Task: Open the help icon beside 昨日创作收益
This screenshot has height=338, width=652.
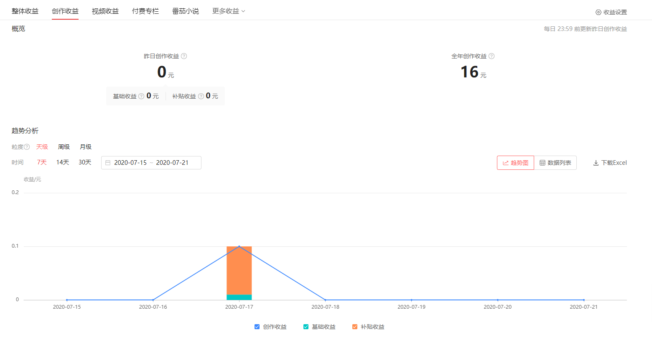Action: (185, 56)
